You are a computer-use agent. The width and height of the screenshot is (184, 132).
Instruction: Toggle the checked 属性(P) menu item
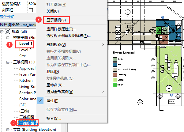click(x=52, y=100)
